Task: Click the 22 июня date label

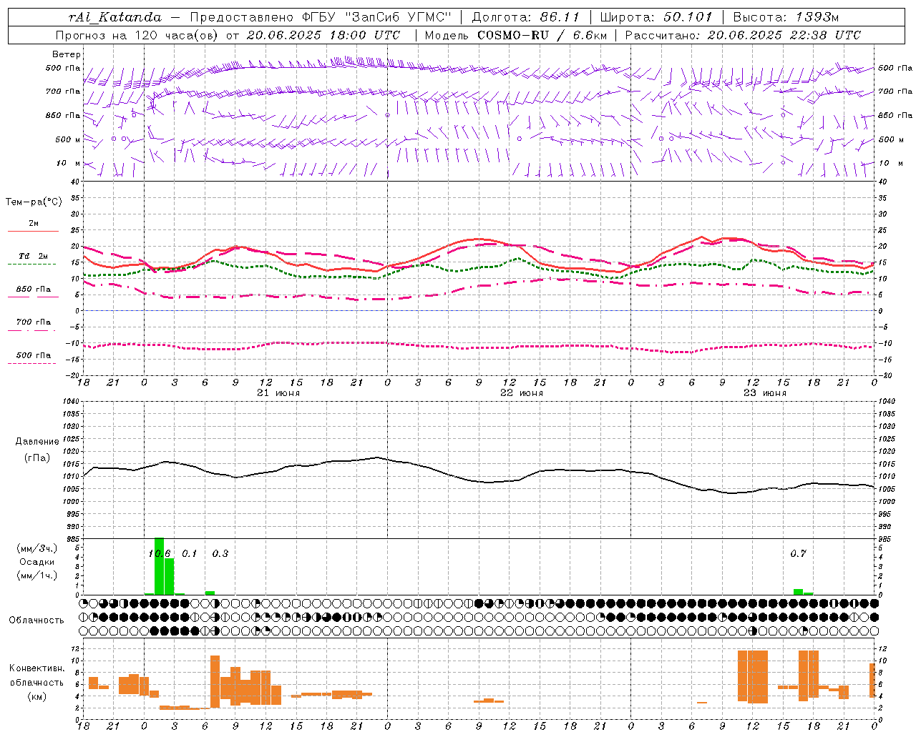Action: click(522, 393)
